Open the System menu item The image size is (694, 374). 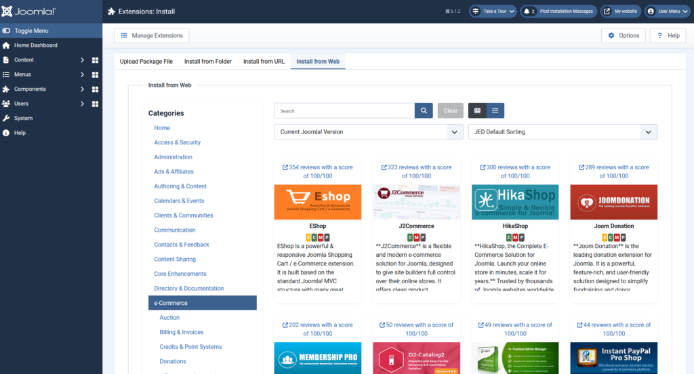pyautogui.click(x=51, y=118)
